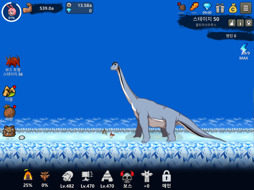Open the stone head Lv.482 upgrade

pos(67,179)
